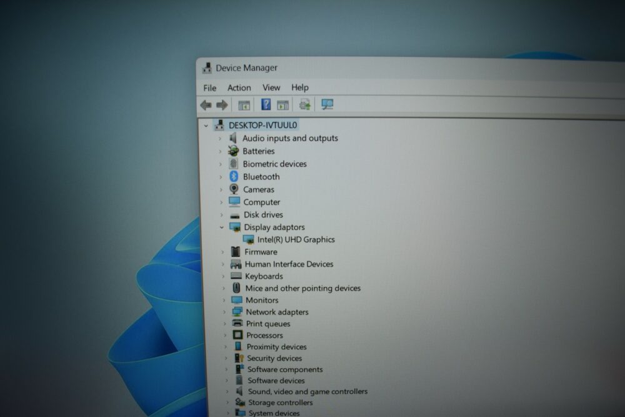Expand Audio inputs and outputs chevron
The image size is (625, 417).
219,139
